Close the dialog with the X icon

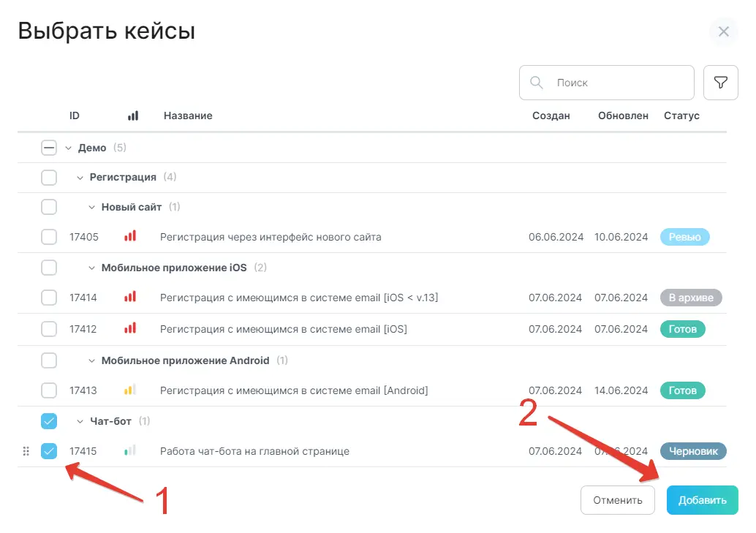723,31
